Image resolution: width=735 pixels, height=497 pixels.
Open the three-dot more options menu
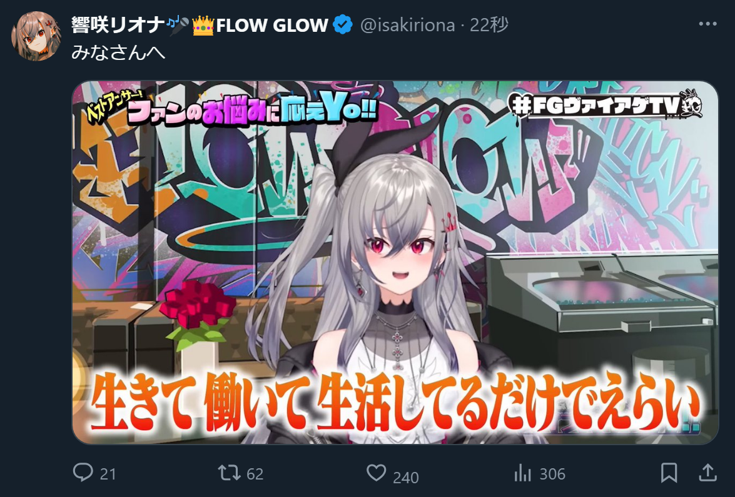(x=707, y=24)
